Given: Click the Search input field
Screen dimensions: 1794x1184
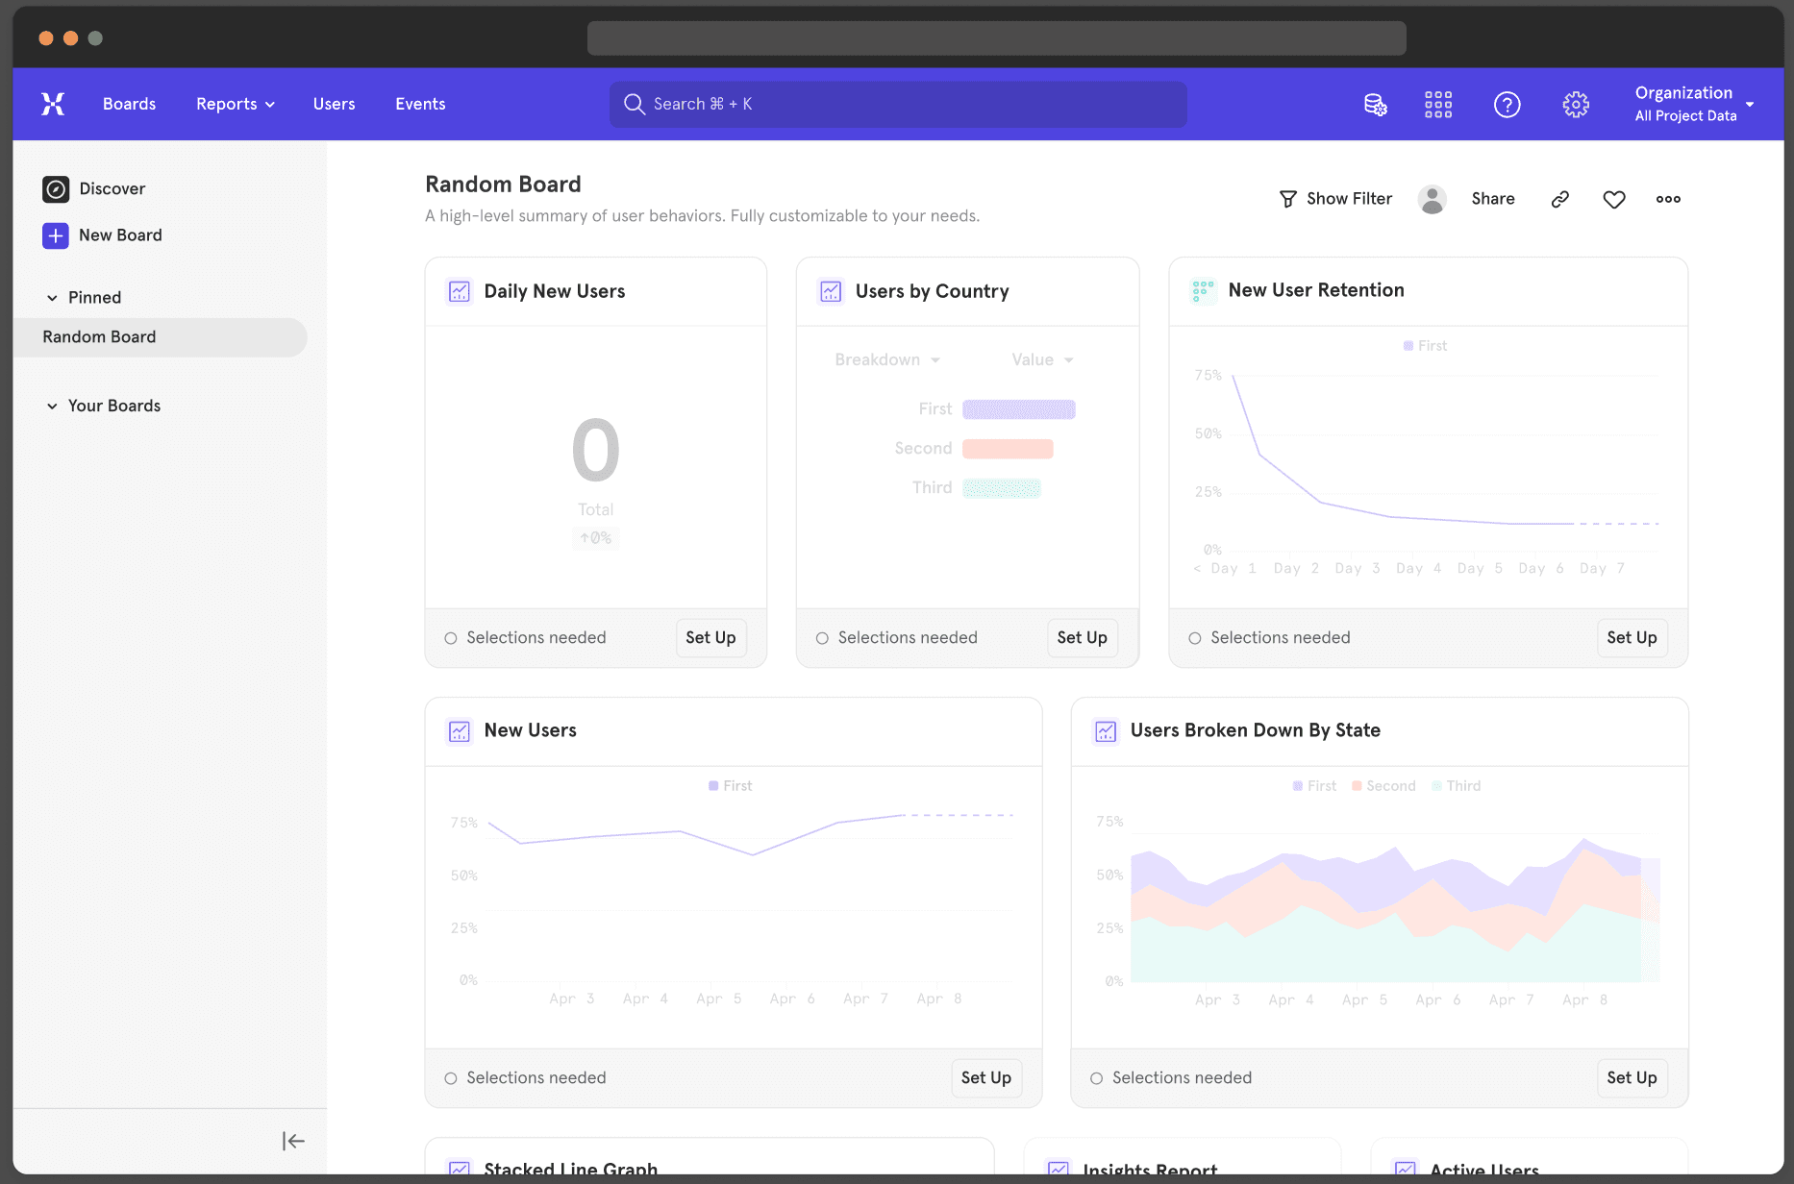Looking at the screenshot, I should [898, 104].
